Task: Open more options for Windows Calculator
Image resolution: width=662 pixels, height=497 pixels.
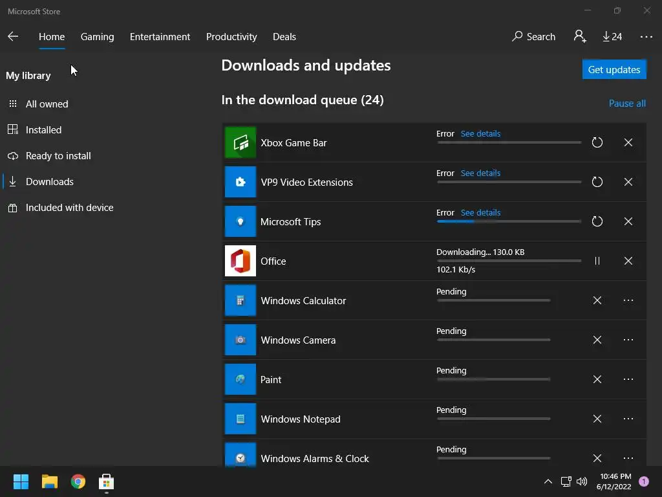Action: [x=628, y=300]
